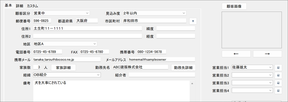288x102 pixels.
Task: Switch to the カスタム tab
Action: coord(32,6)
